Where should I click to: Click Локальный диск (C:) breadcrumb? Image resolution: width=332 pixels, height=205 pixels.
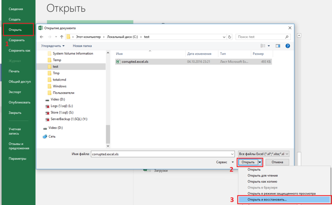point(122,37)
